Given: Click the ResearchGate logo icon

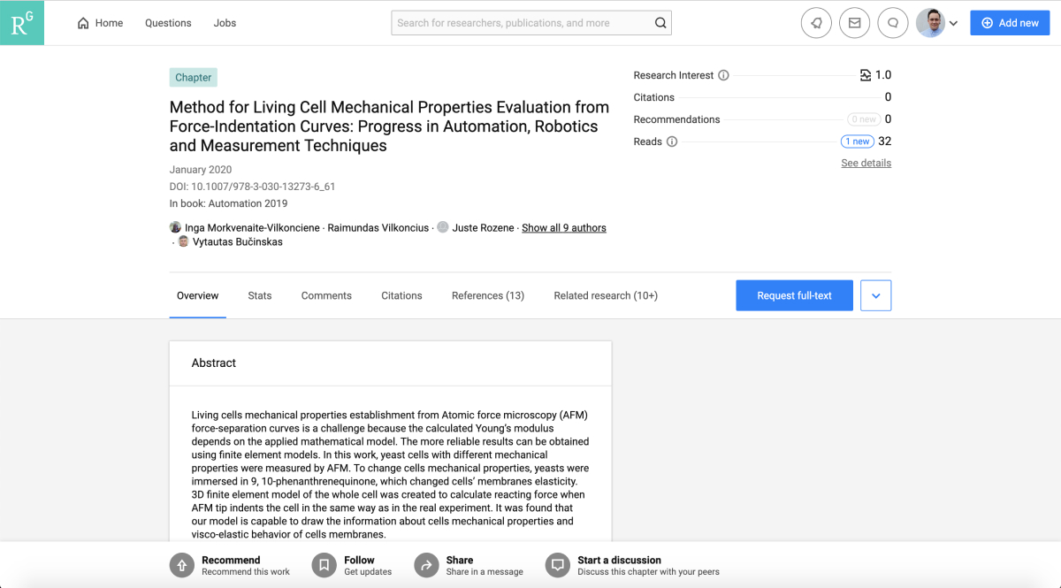Looking at the screenshot, I should pyautogui.click(x=22, y=23).
